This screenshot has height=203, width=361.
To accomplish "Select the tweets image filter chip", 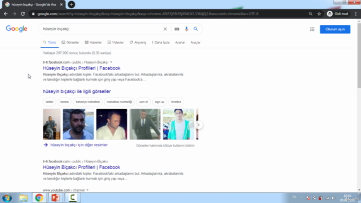I will coord(64,101).
